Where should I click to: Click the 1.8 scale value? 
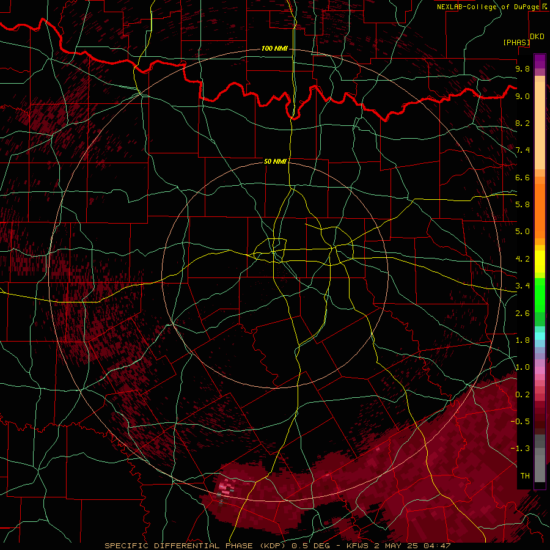[x=522, y=340]
